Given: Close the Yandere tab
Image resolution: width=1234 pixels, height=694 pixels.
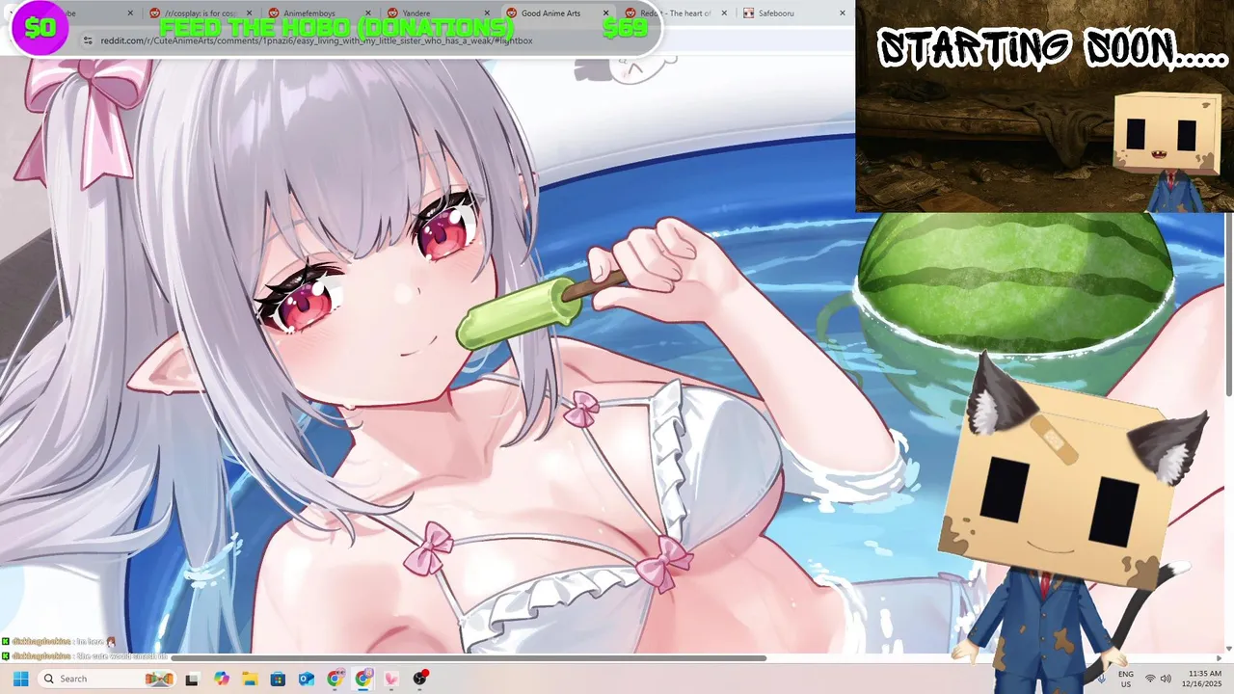Looking at the screenshot, I should [486, 13].
